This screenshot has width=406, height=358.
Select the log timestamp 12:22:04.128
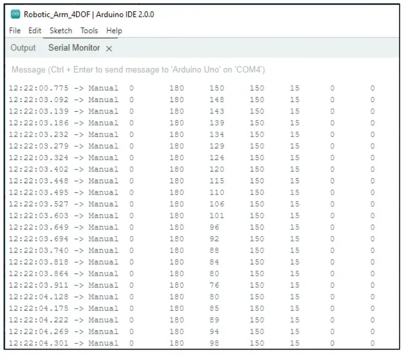(40, 297)
